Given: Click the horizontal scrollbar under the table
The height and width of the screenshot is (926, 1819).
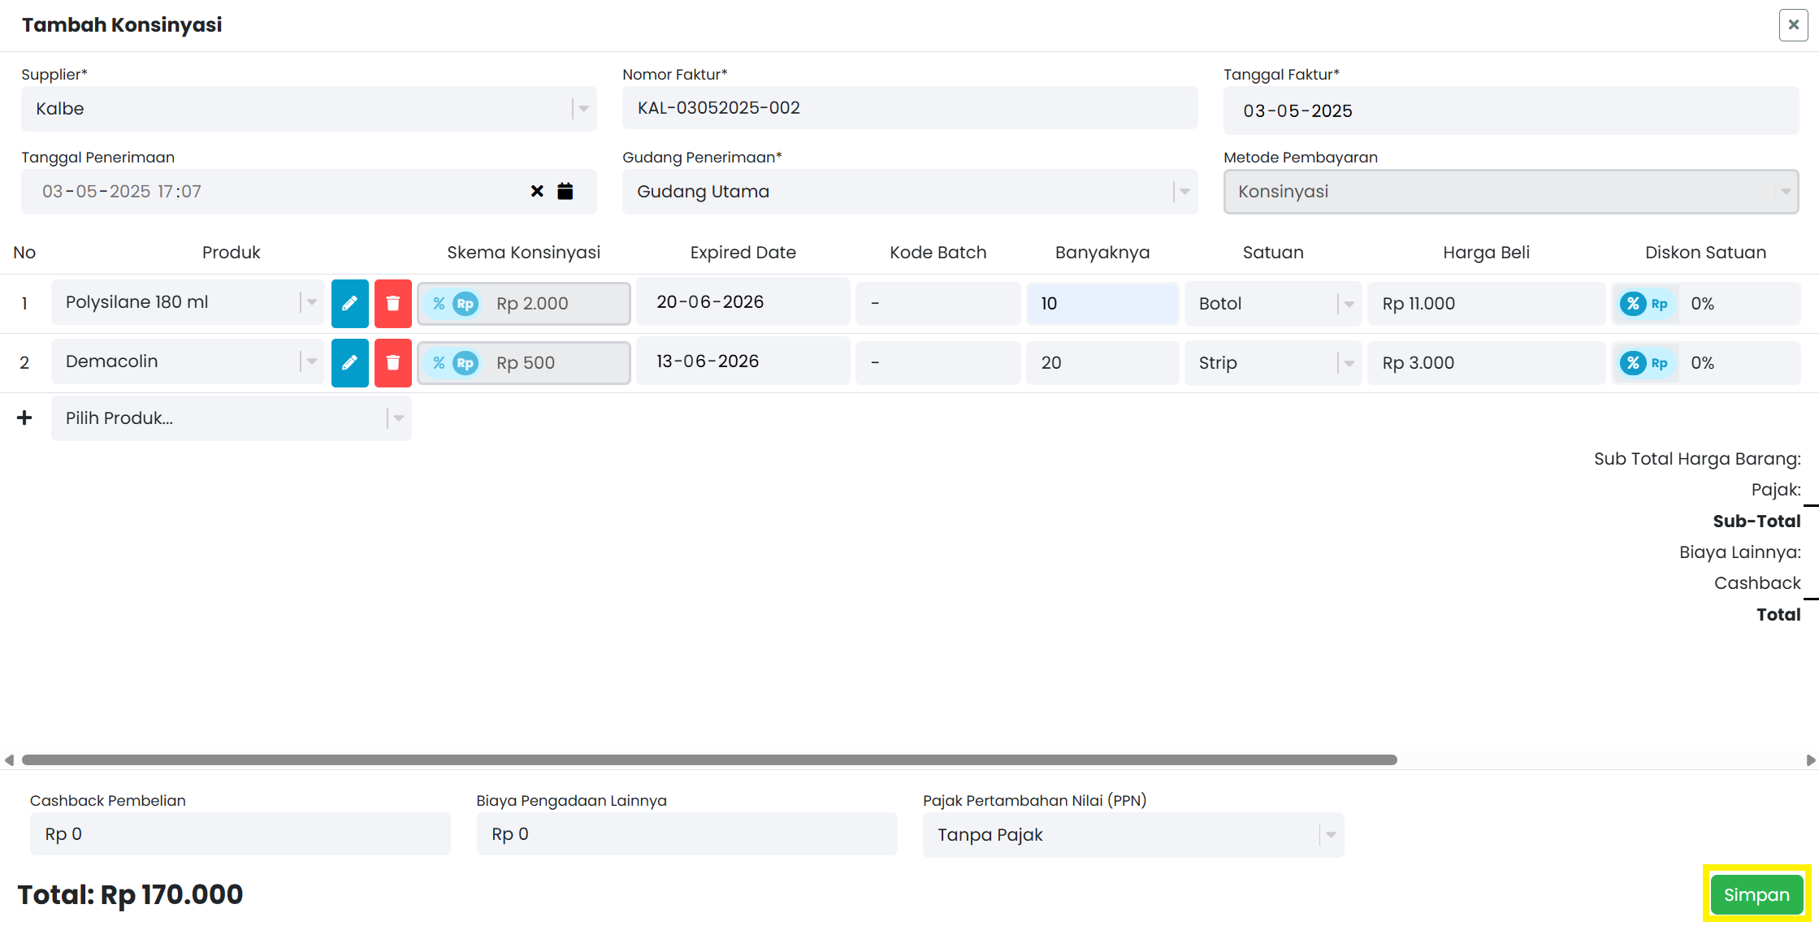Looking at the screenshot, I should pyautogui.click(x=709, y=760).
